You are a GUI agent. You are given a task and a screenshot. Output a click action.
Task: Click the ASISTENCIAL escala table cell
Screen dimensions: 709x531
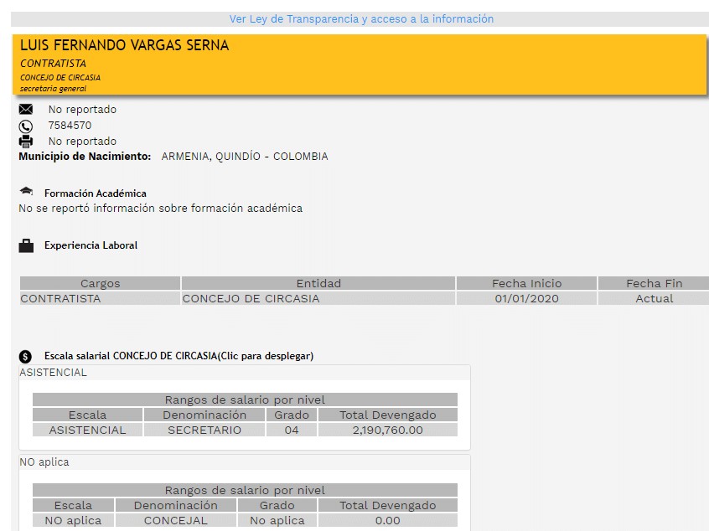[87, 430]
